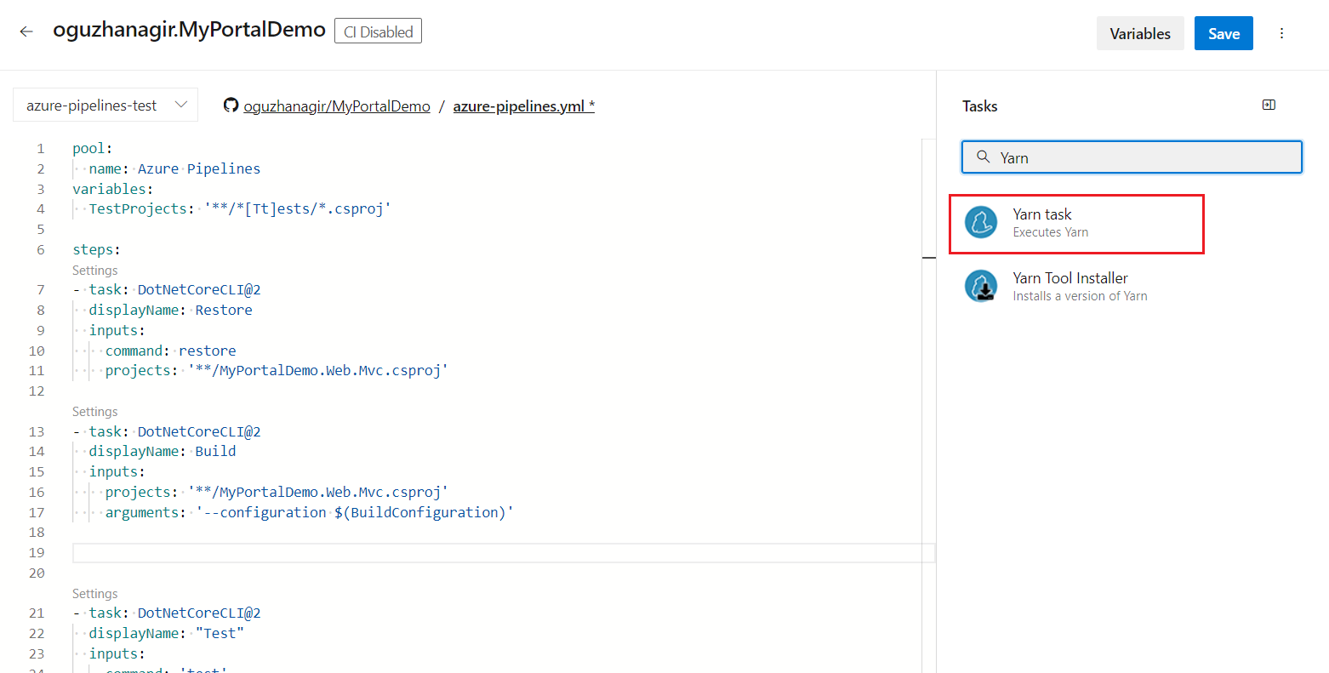Viewport: 1329px width, 673px height.
Task: Click the GitHub logo beside the repository path
Action: (231, 106)
